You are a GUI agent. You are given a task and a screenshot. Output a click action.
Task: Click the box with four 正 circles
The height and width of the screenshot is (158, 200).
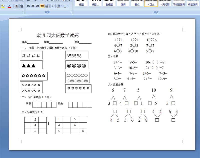[x=77, y=65]
